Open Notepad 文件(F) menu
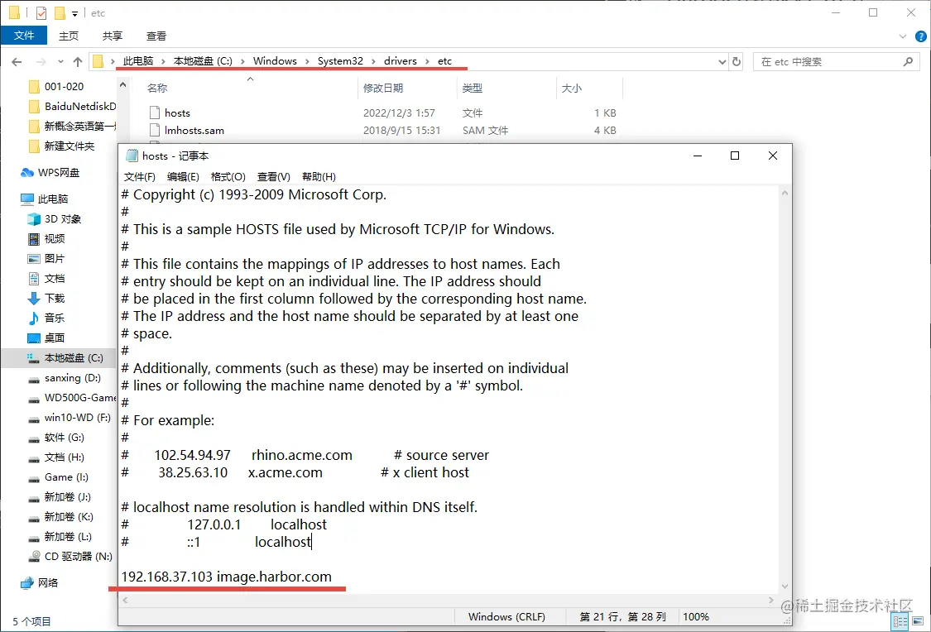931x632 pixels. [139, 177]
